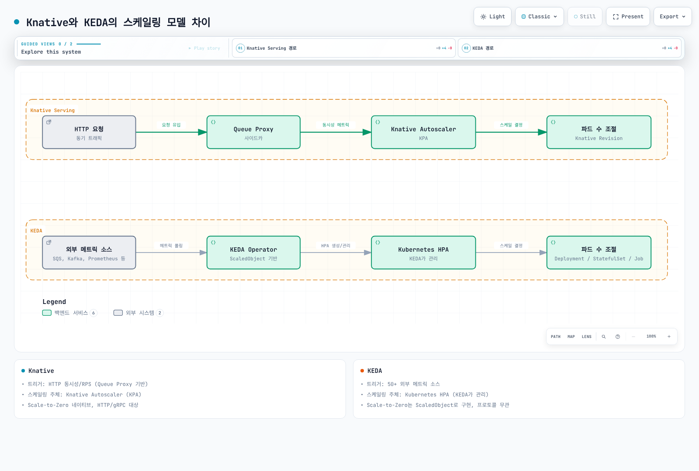
Task: Select the 외부 메트릭 소스 node
Action: (89, 253)
